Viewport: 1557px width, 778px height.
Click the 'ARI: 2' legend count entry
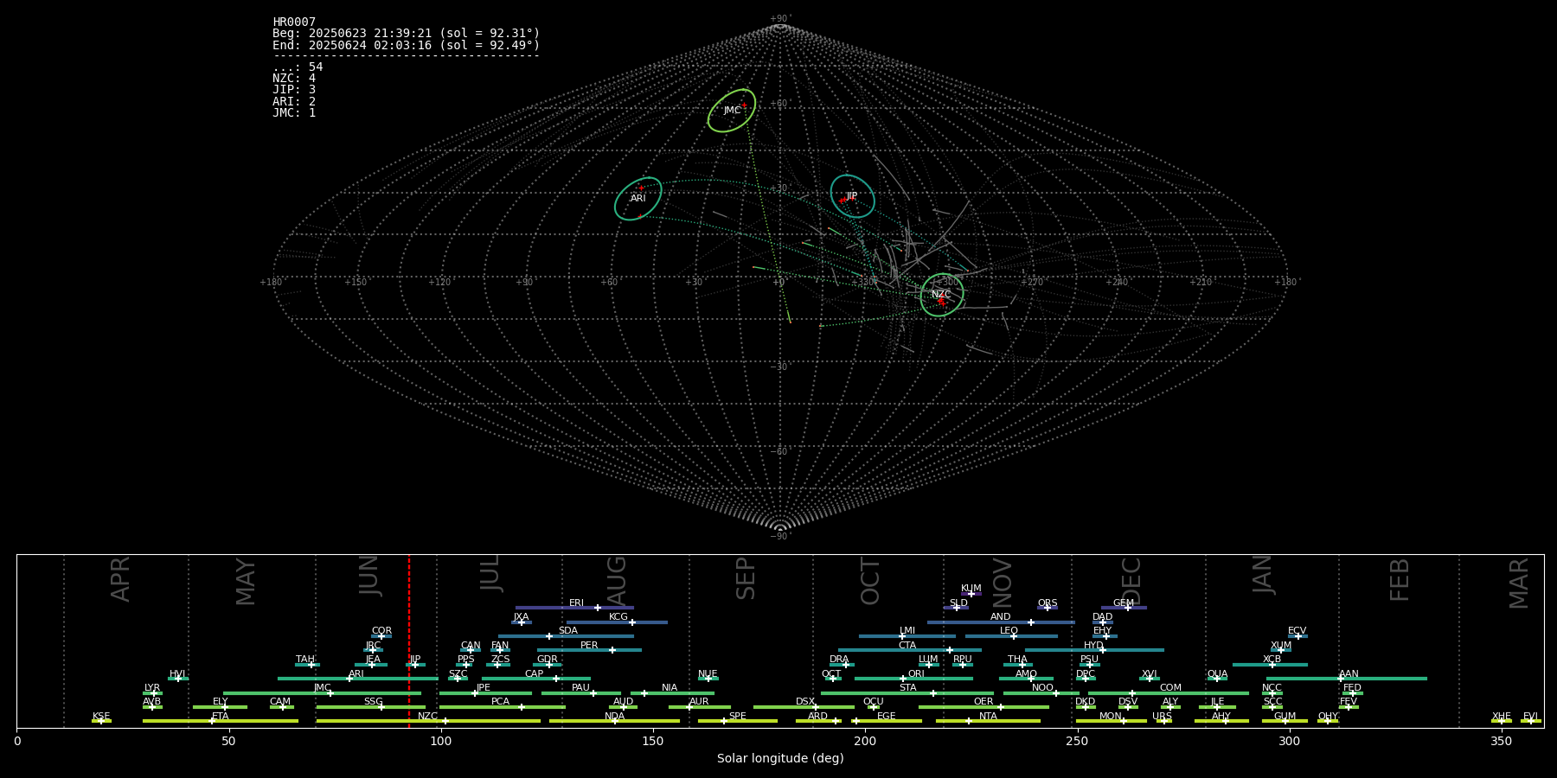point(294,101)
